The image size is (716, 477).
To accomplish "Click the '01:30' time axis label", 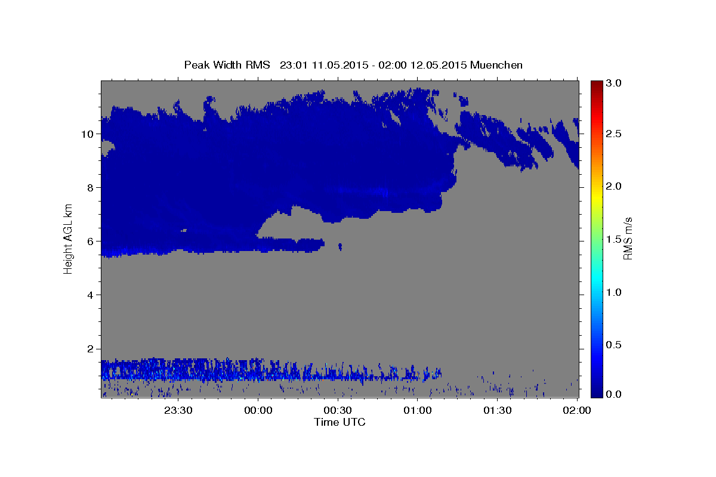I will pyautogui.click(x=498, y=410).
